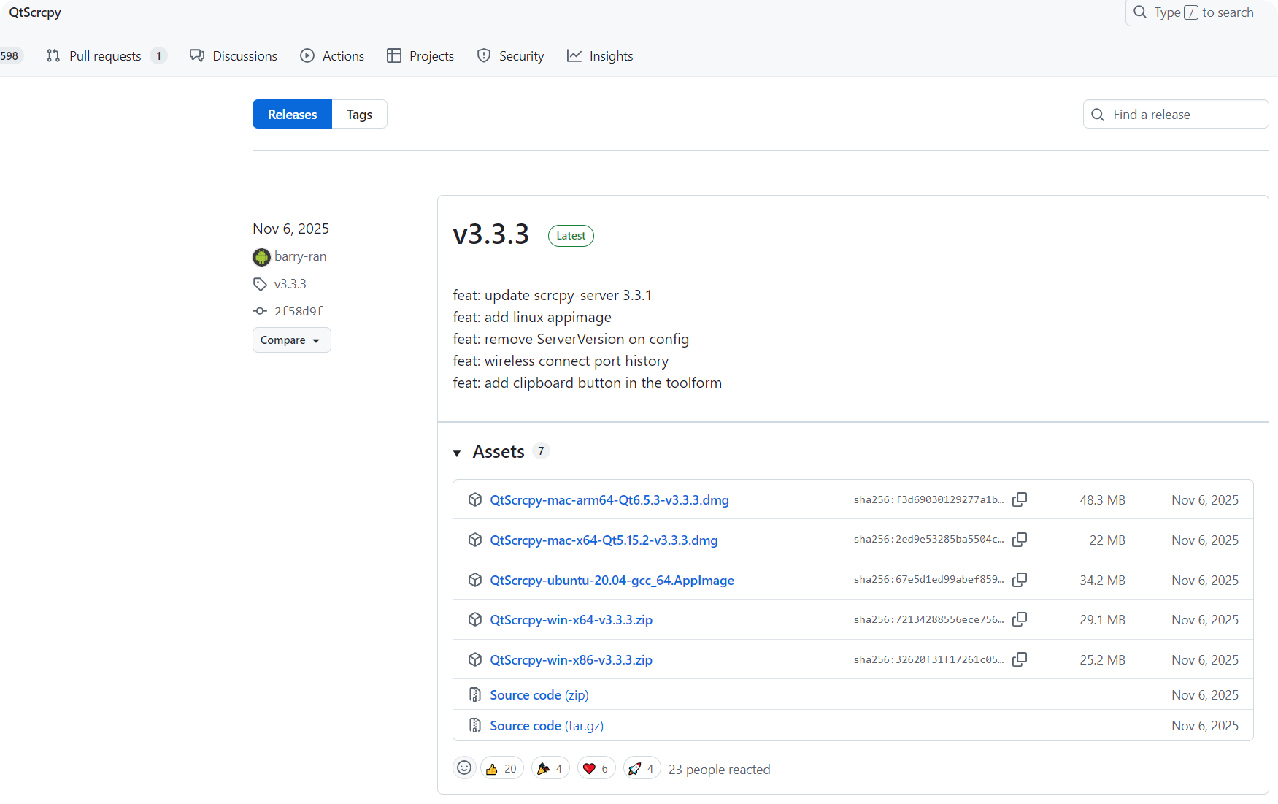This screenshot has width=1278, height=804.
Task: Toggle the thumbs up reaction
Action: pyautogui.click(x=501, y=769)
